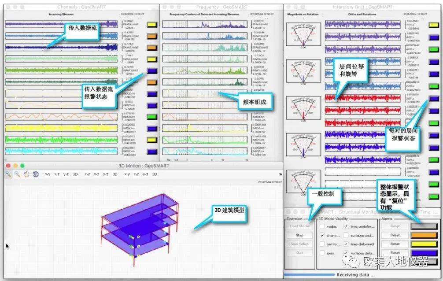Toggle the axes checkbox
The image size is (443, 281).
point(322,254)
